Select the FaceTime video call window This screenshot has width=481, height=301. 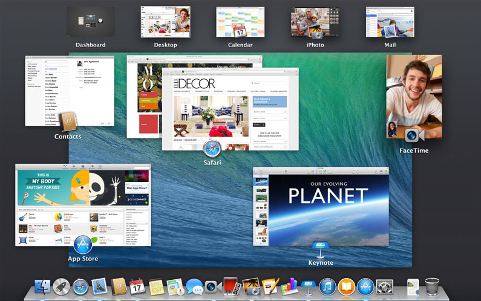(x=414, y=97)
